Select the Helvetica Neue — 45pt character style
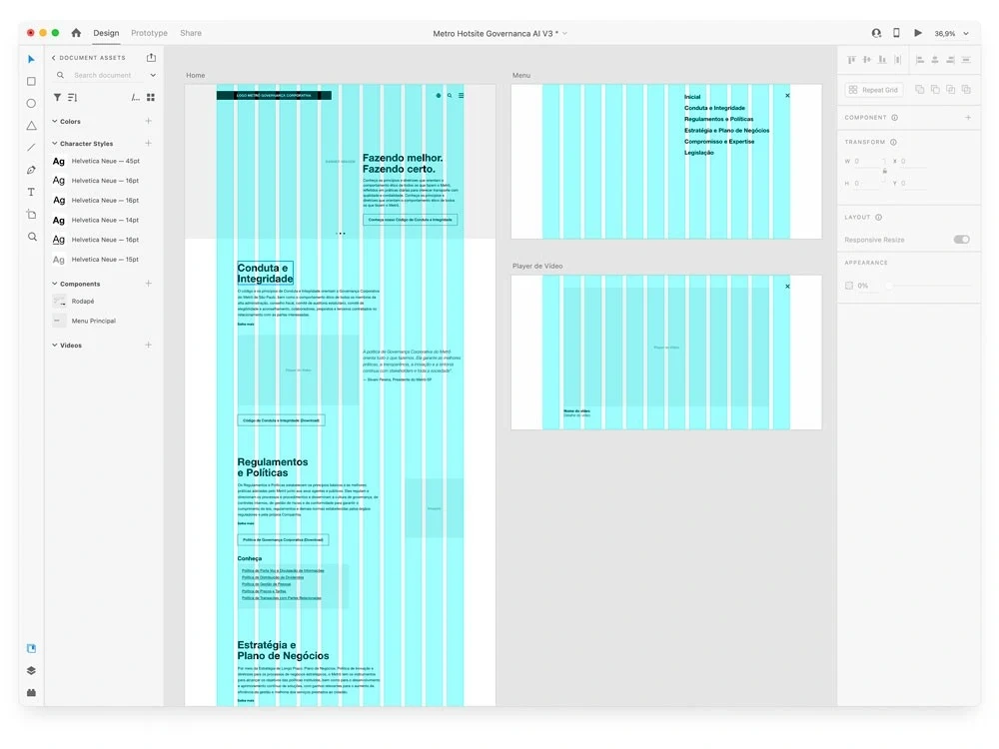999x749 pixels. (96, 161)
